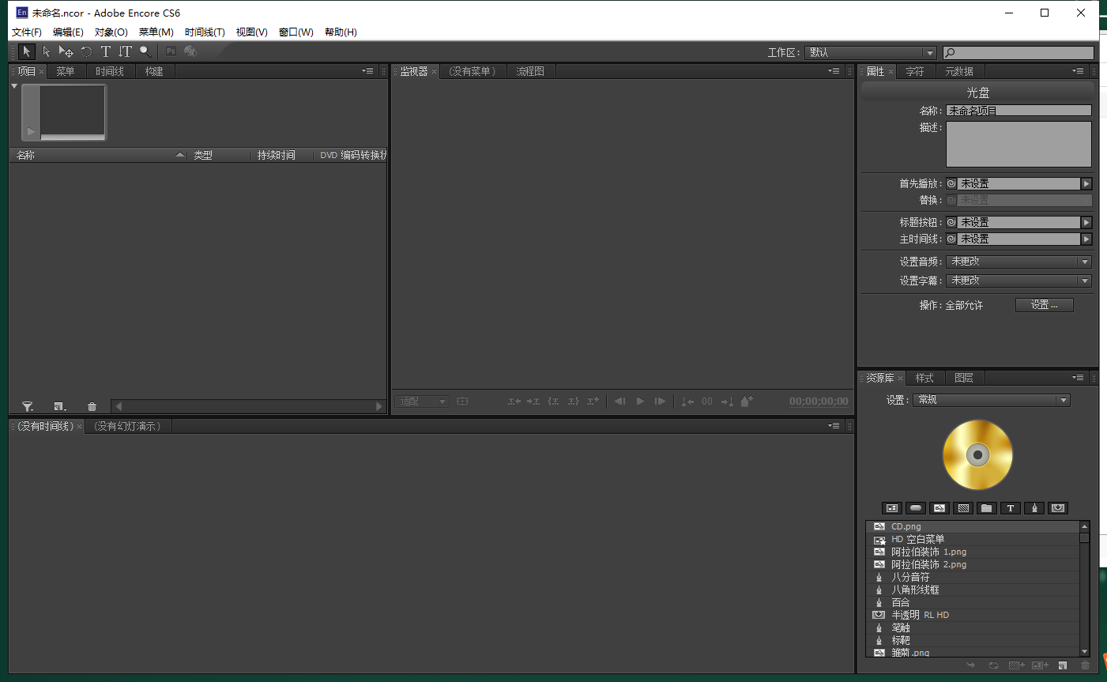Click the 描述 text area

(x=1019, y=144)
